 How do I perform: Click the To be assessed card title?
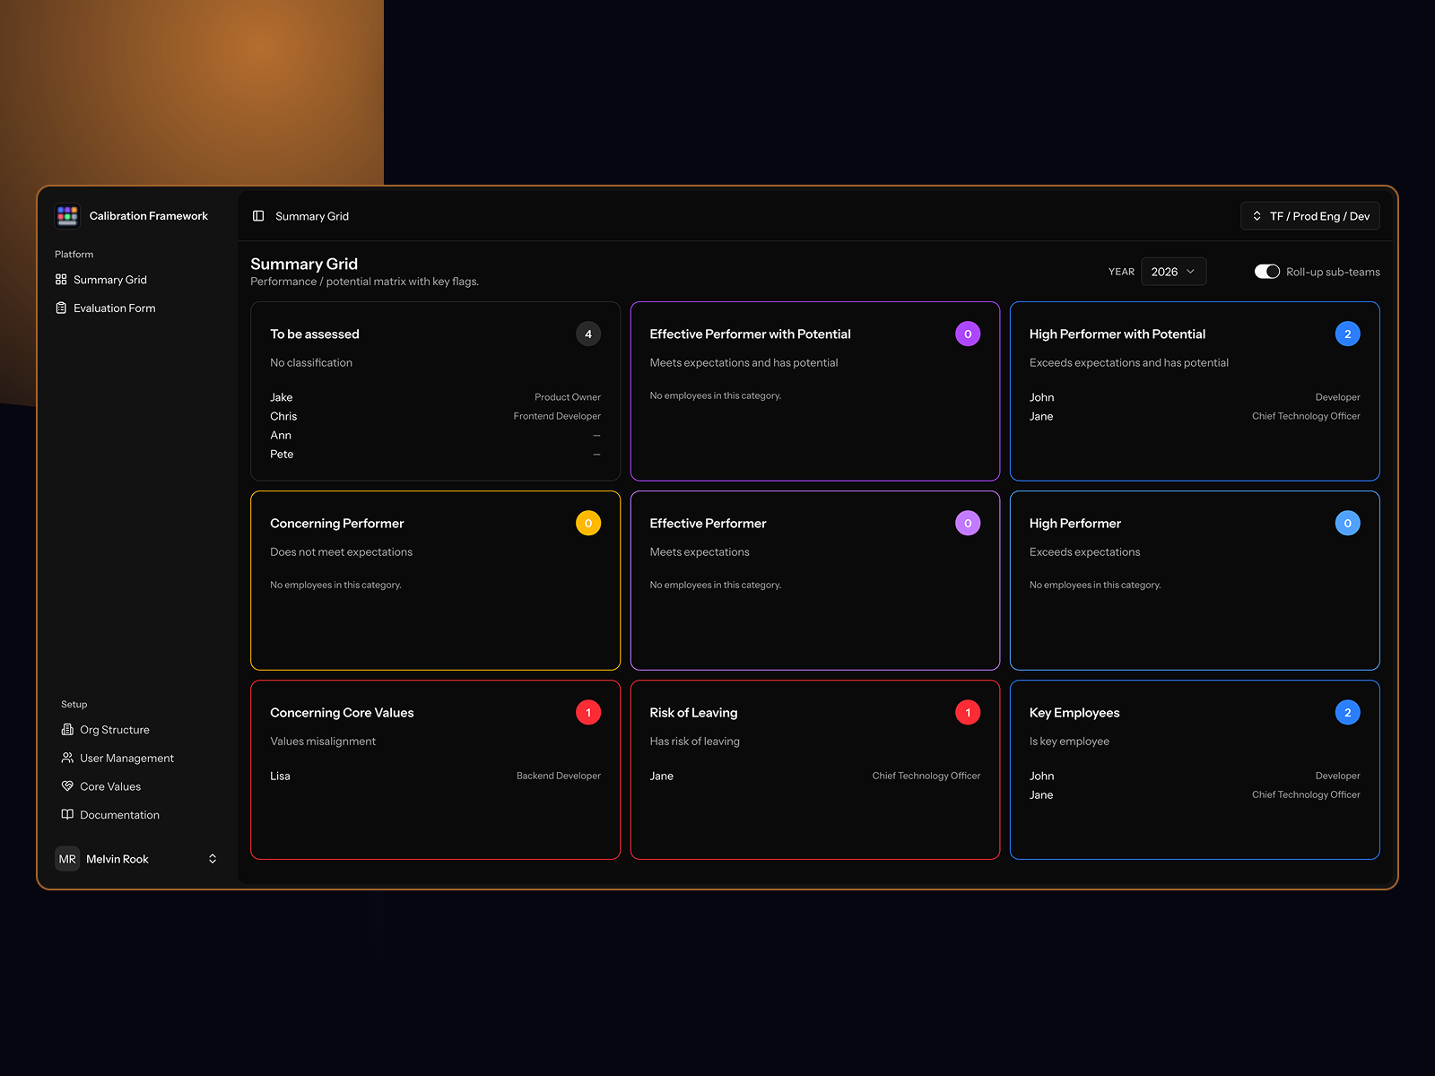[315, 334]
